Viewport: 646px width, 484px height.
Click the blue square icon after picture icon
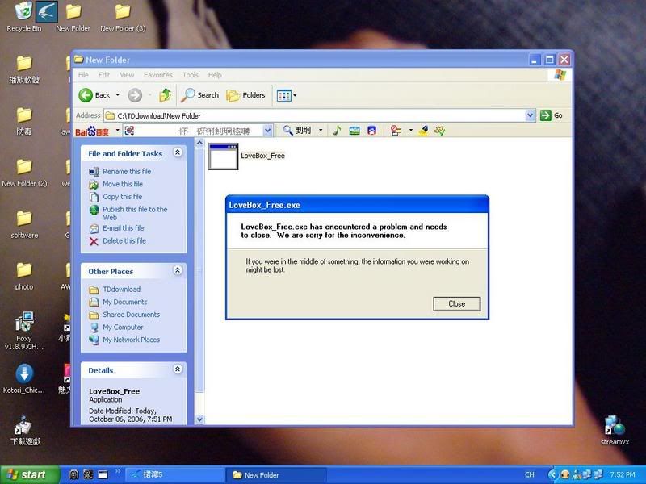pos(371,131)
